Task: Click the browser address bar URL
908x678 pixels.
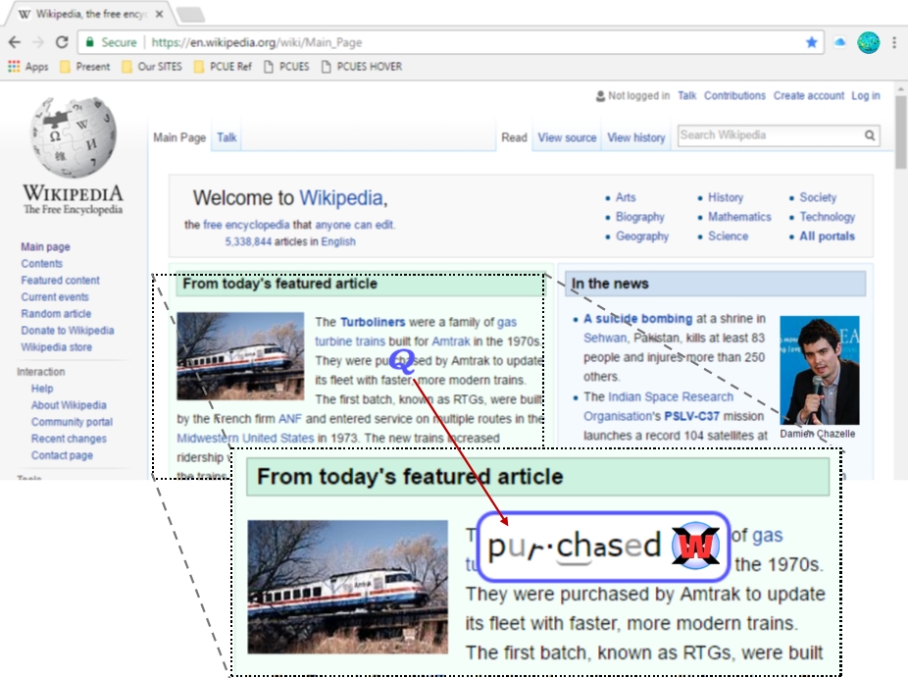Action: 257,42
